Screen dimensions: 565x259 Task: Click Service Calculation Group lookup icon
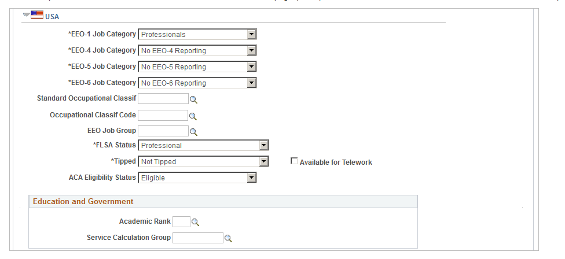click(x=228, y=238)
